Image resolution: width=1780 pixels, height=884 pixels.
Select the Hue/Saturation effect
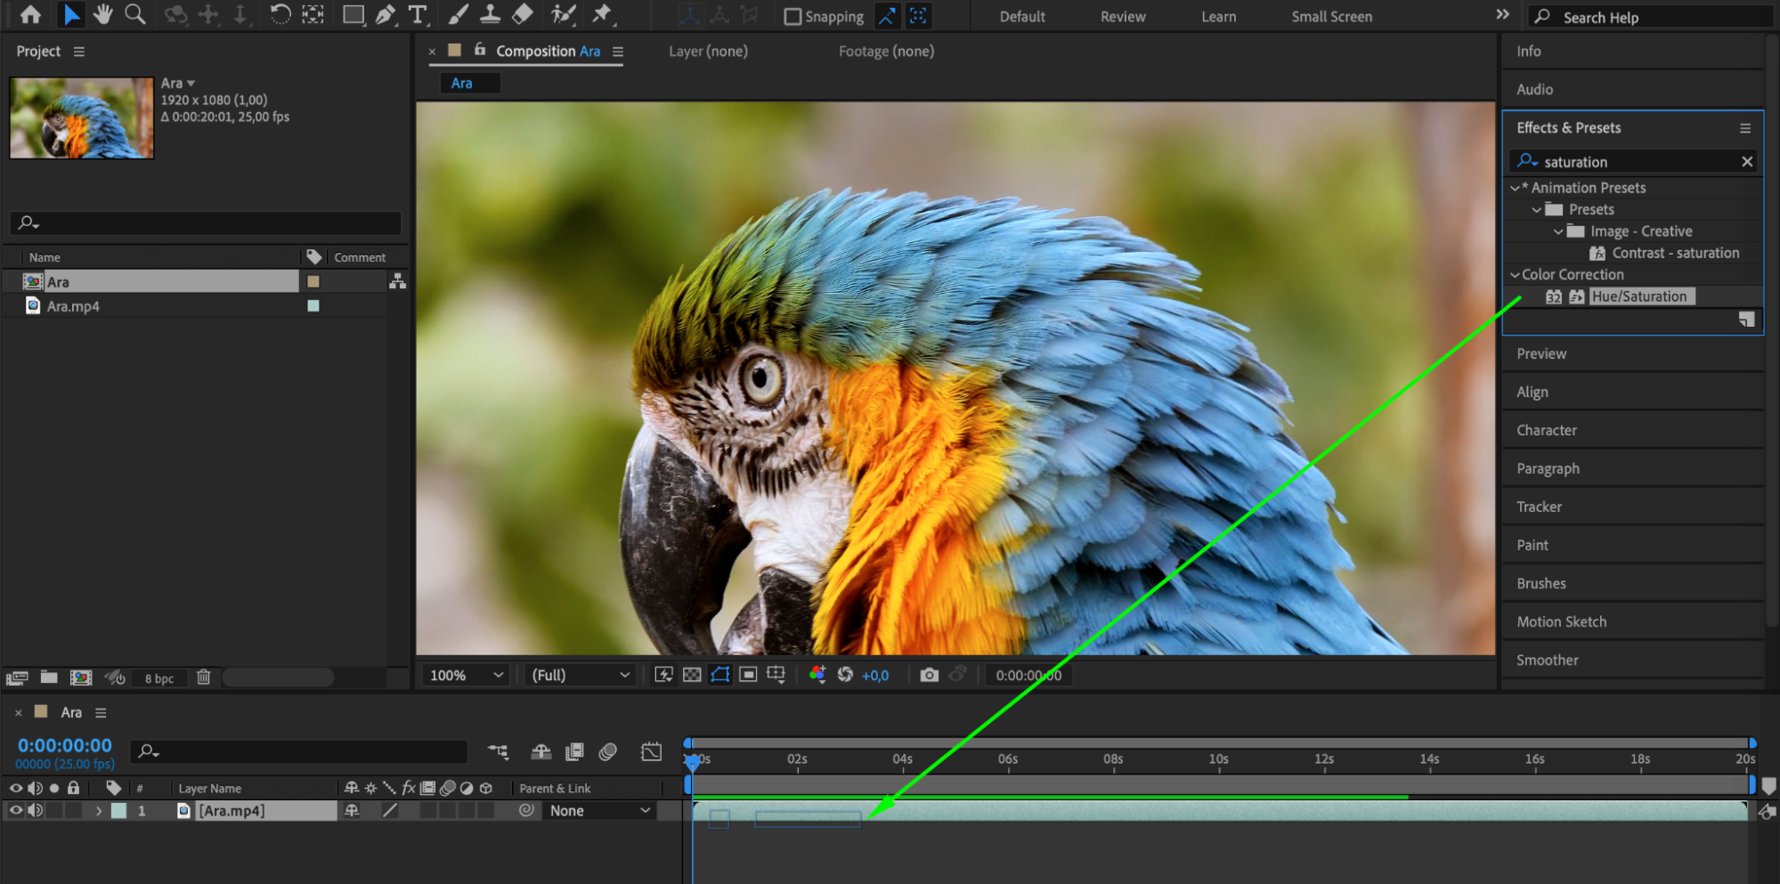(1638, 296)
